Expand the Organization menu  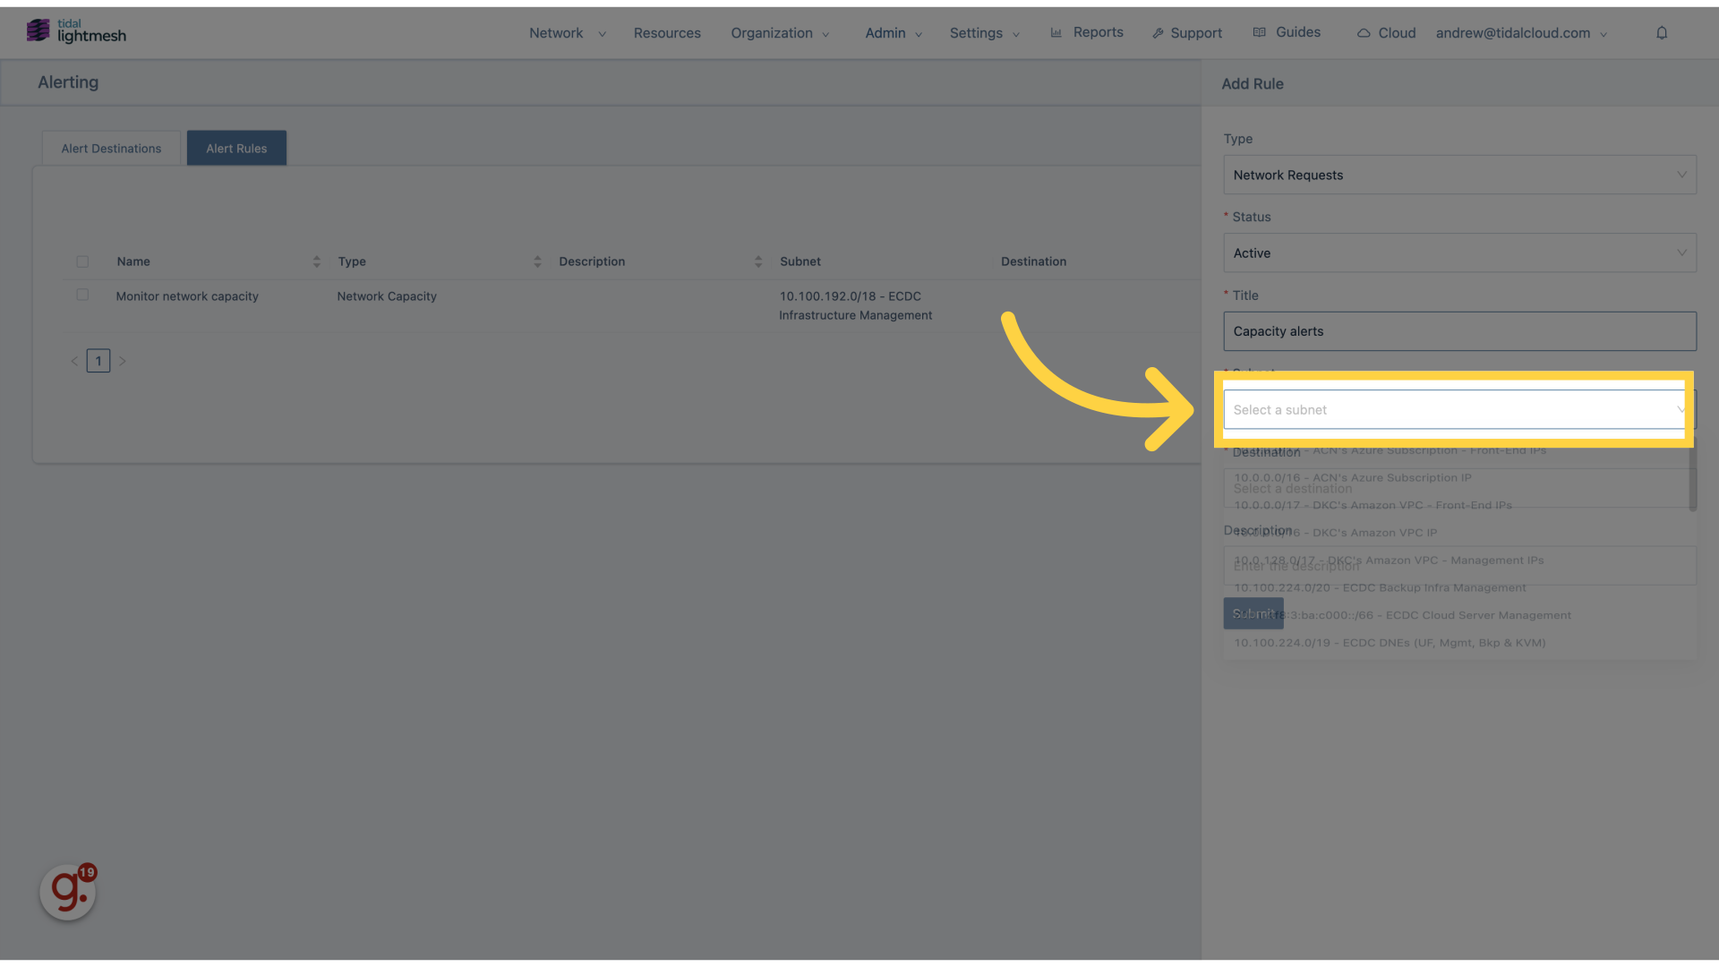click(x=780, y=33)
